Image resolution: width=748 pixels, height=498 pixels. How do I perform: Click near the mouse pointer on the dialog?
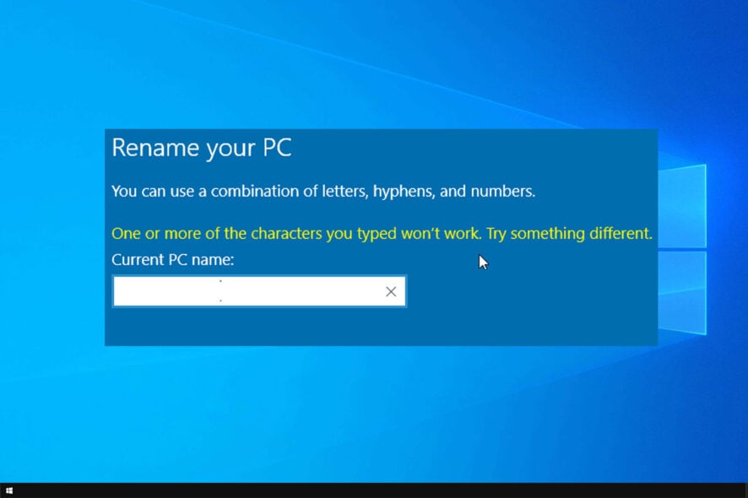[x=482, y=262]
